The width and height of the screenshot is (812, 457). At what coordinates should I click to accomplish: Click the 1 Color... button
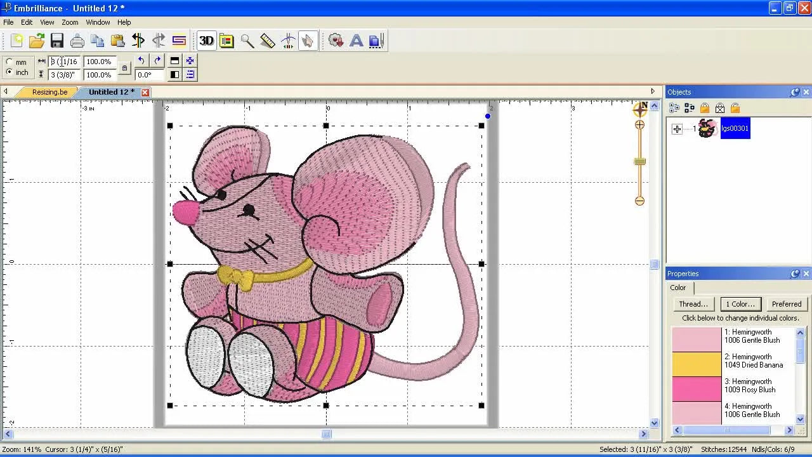coord(740,304)
